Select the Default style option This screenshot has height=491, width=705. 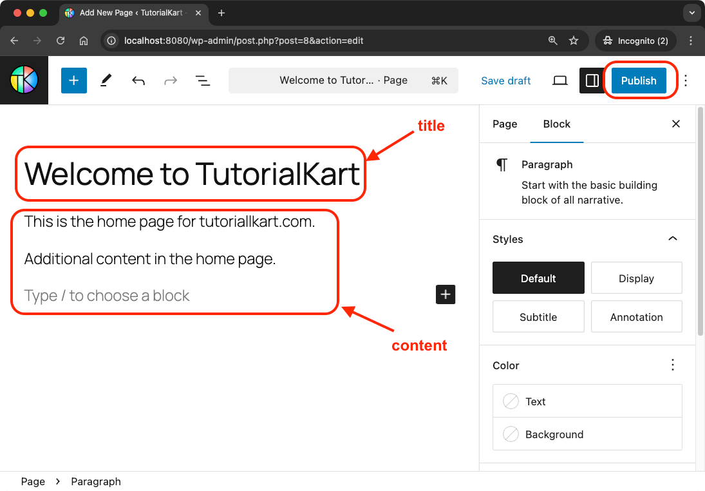click(x=538, y=278)
